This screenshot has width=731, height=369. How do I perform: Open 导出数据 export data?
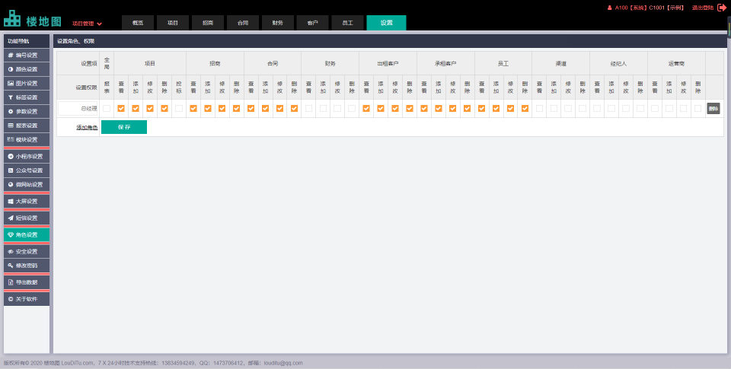[x=27, y=282]
